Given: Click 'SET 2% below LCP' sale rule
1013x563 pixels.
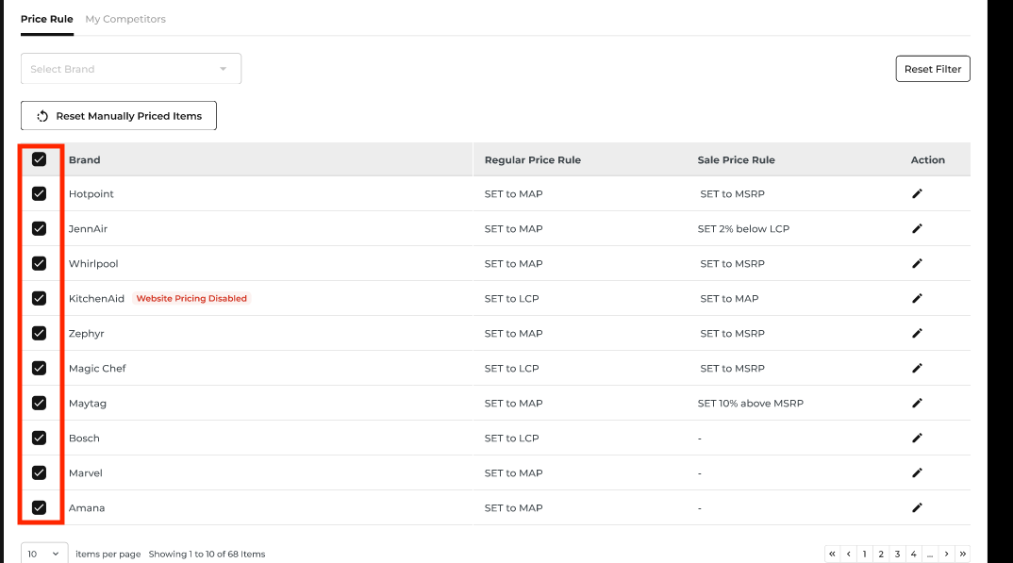Looking at the screenshot, I should pos(743,228).
